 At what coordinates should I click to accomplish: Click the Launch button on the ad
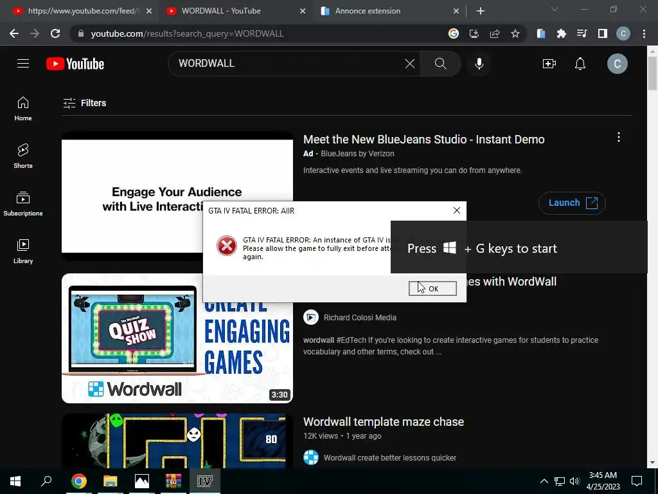(x=572, y=203)
